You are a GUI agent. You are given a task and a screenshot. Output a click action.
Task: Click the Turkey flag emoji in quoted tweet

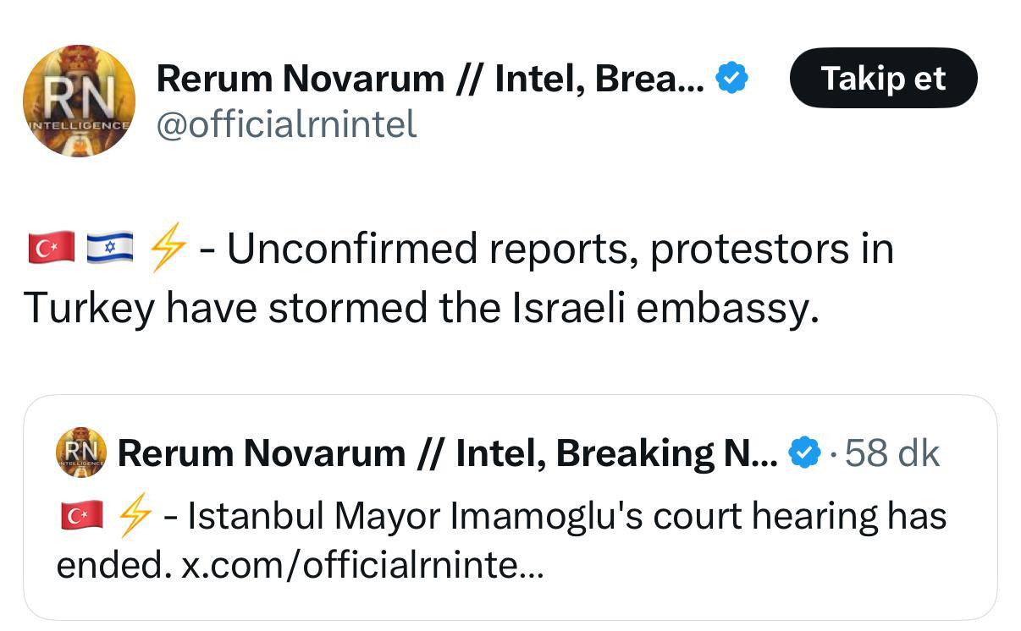click(x=81, y=515)
